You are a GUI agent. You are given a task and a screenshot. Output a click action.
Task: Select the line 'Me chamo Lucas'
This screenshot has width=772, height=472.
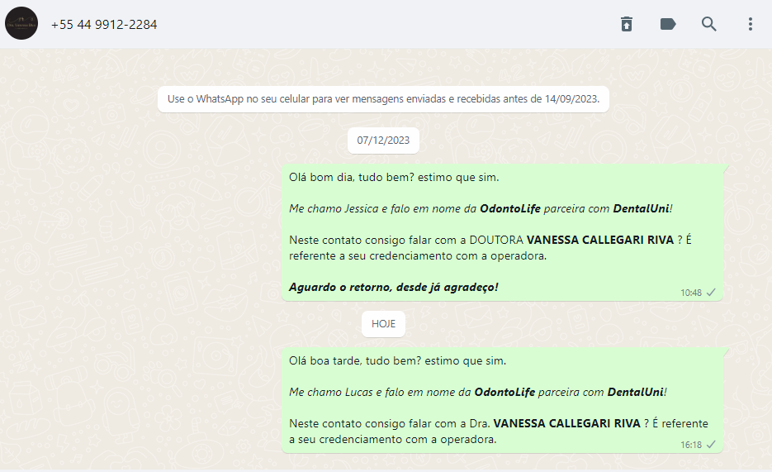(477, 392)
